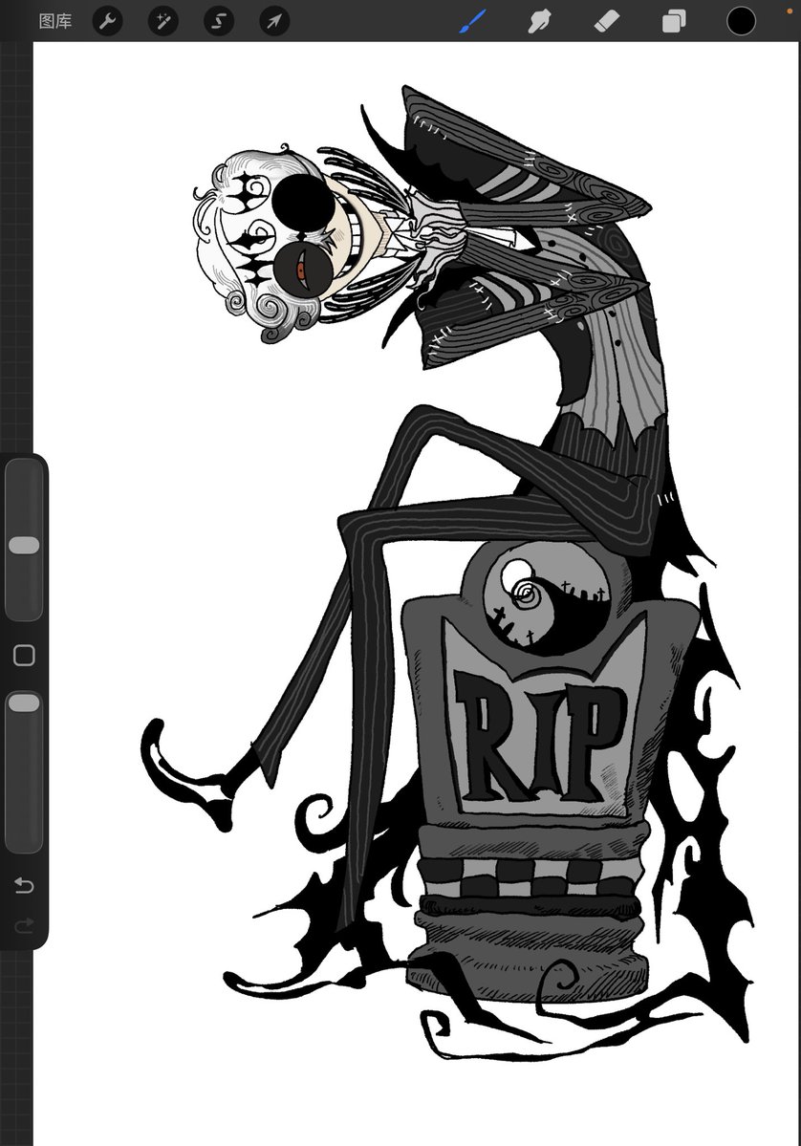Screen dimensions: 801x1146
Task: Open the black color picker circle
Action: click(741, 21)
